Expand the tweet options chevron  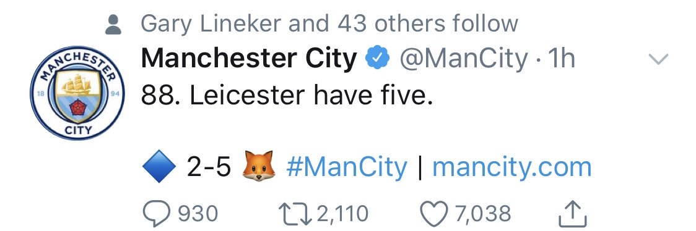658,59
